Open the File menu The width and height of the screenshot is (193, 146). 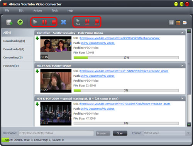[x=7, y=10]
